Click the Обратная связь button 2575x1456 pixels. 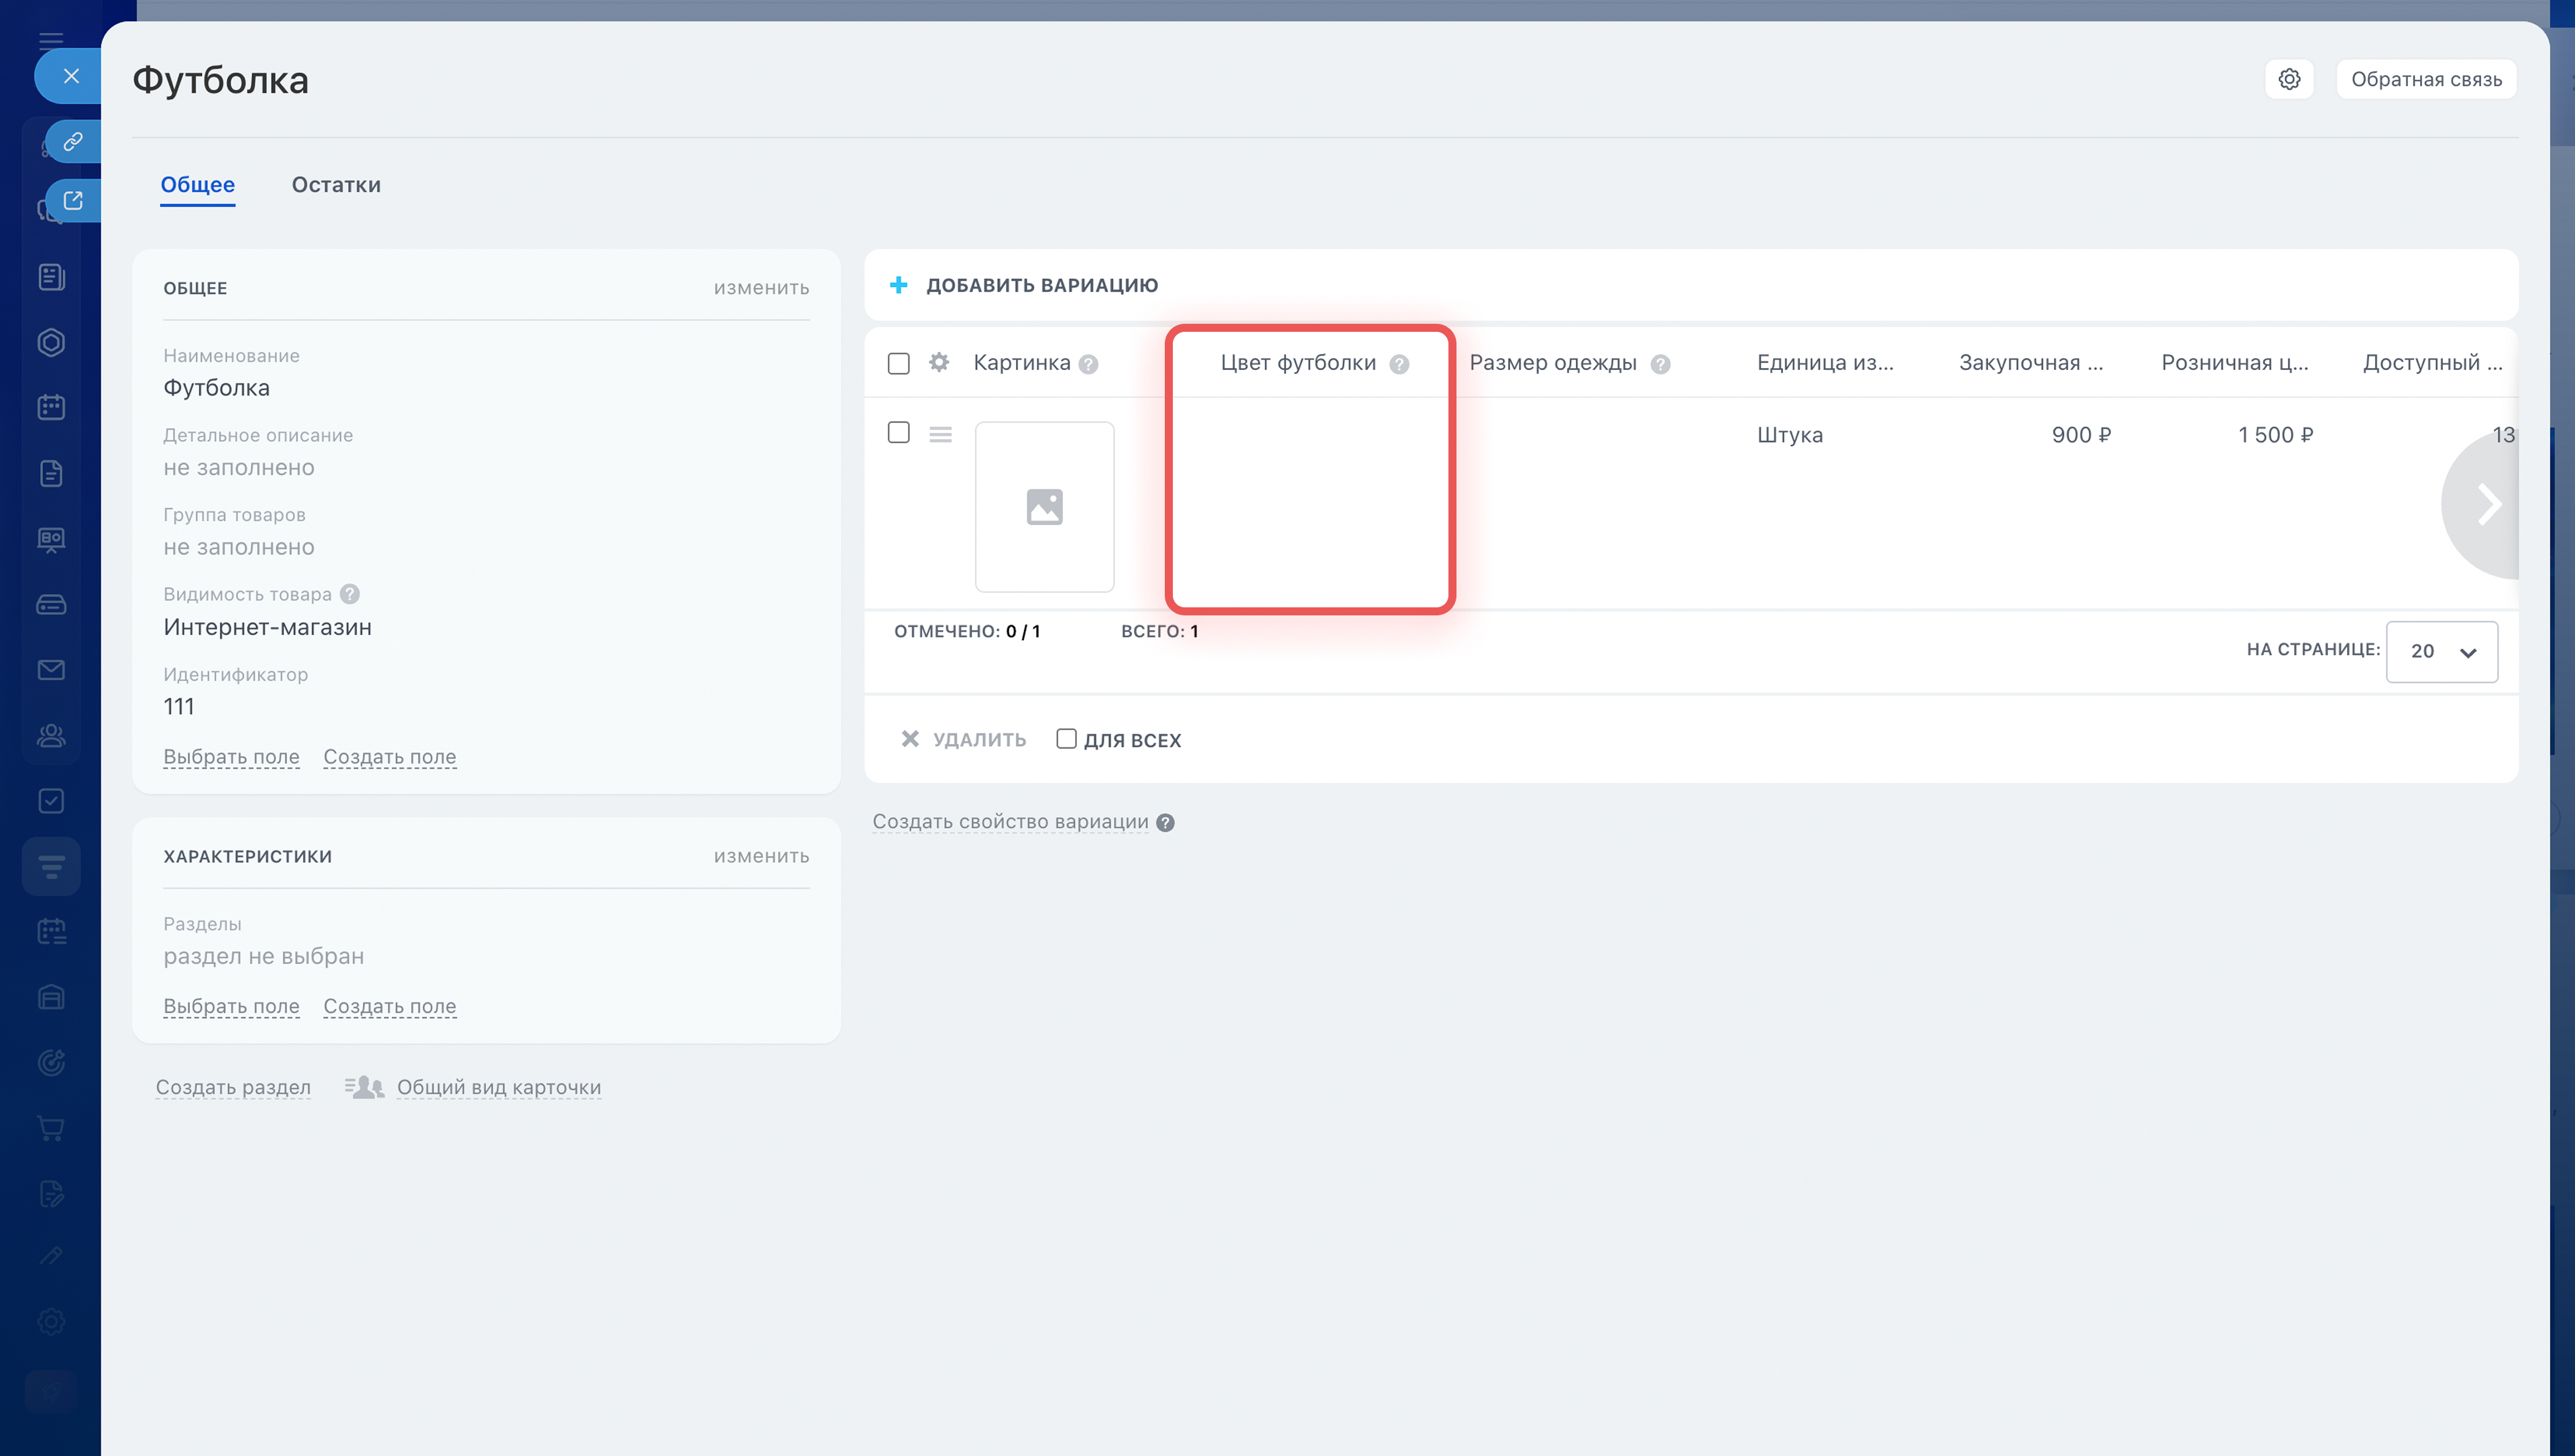[x=2425, y=79]
